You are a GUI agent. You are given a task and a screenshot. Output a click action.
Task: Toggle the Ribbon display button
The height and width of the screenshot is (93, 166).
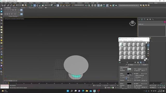coord(99,5)
